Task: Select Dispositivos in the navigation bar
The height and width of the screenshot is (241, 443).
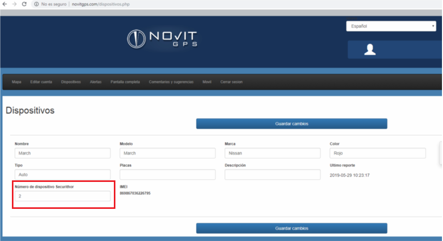Action: point(71,82)
